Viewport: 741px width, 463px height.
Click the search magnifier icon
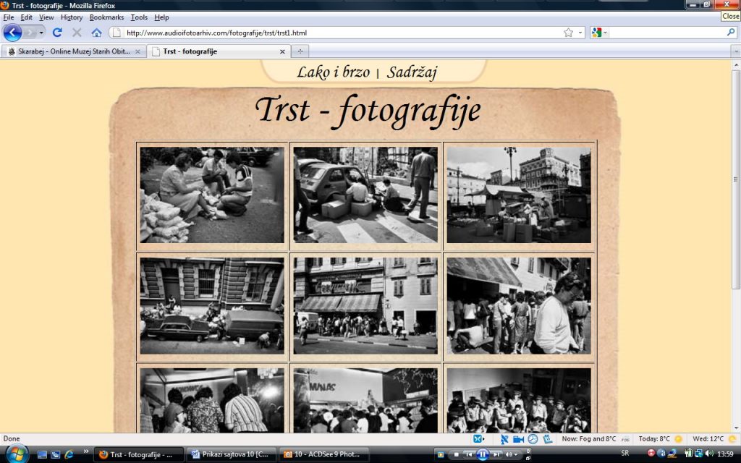pyautogui.click(x=730, y=33)
